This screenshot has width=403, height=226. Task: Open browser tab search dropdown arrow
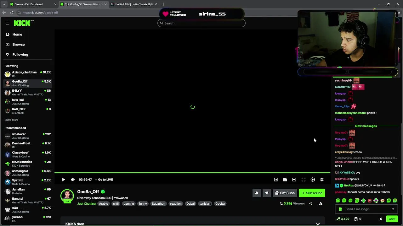[4, 4]
